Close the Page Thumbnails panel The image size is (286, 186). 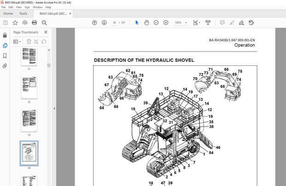46,32
